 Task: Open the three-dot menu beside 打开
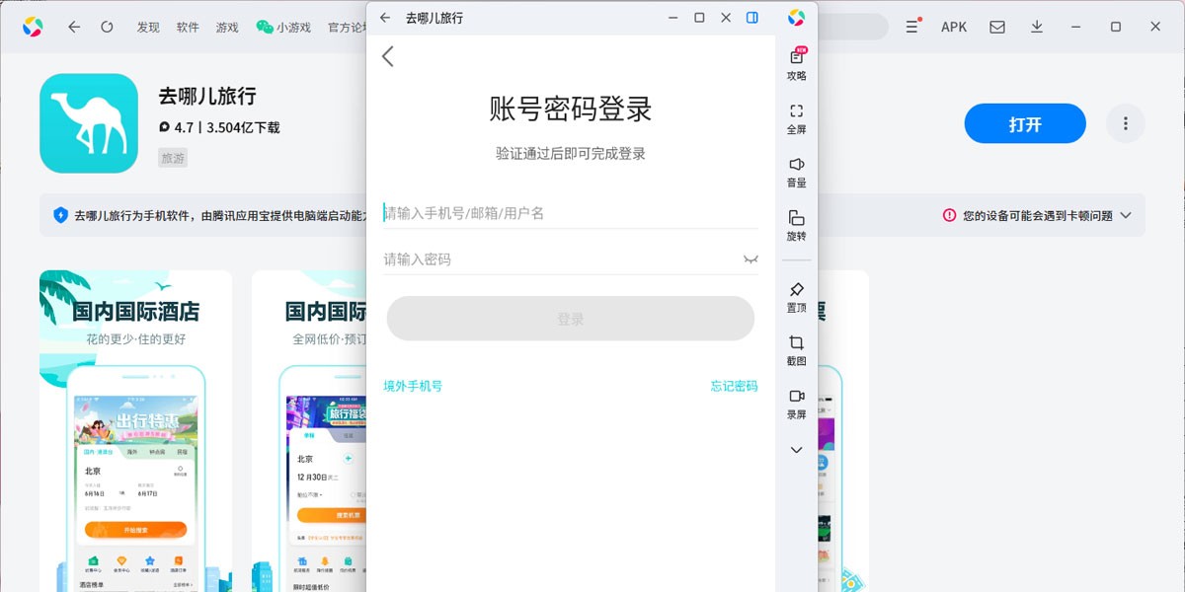(1125, 123)
